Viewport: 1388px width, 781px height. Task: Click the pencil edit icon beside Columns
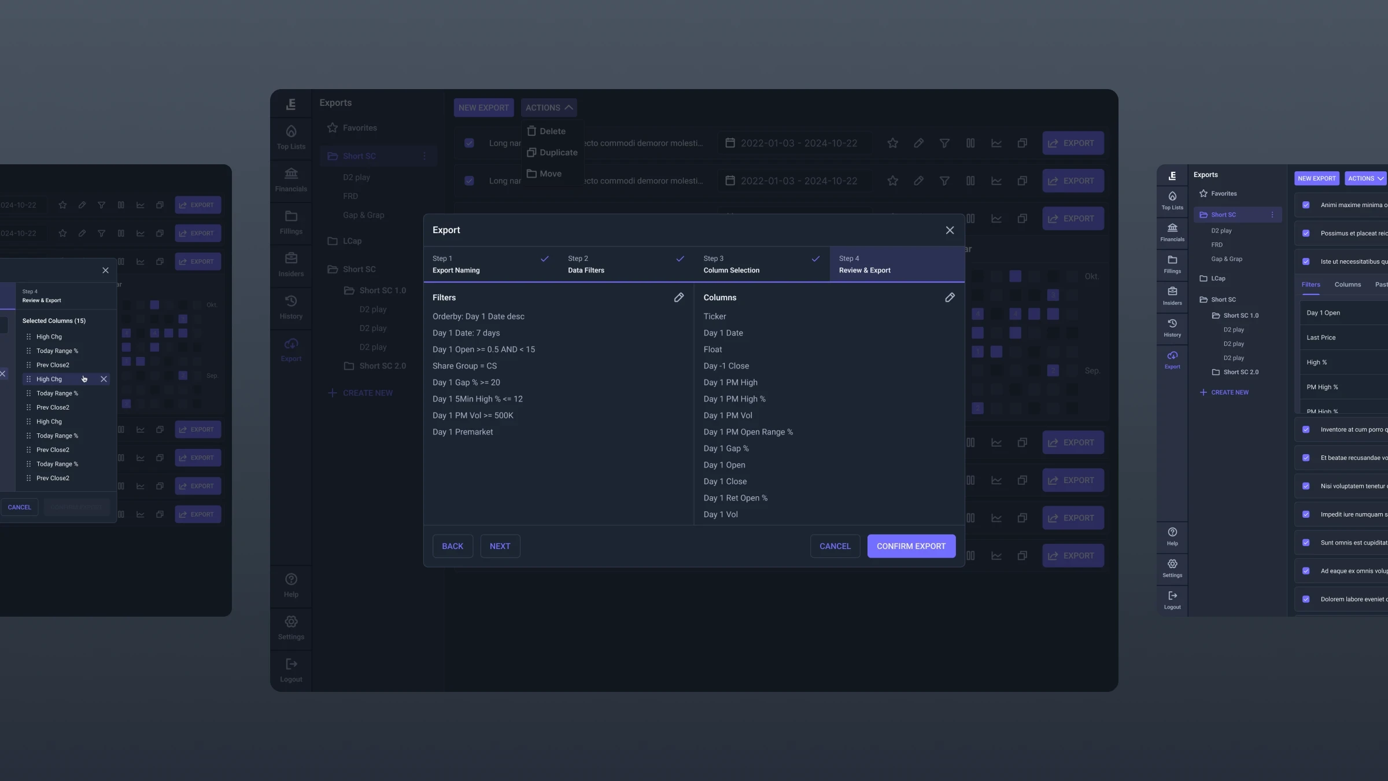pos(950,297)
